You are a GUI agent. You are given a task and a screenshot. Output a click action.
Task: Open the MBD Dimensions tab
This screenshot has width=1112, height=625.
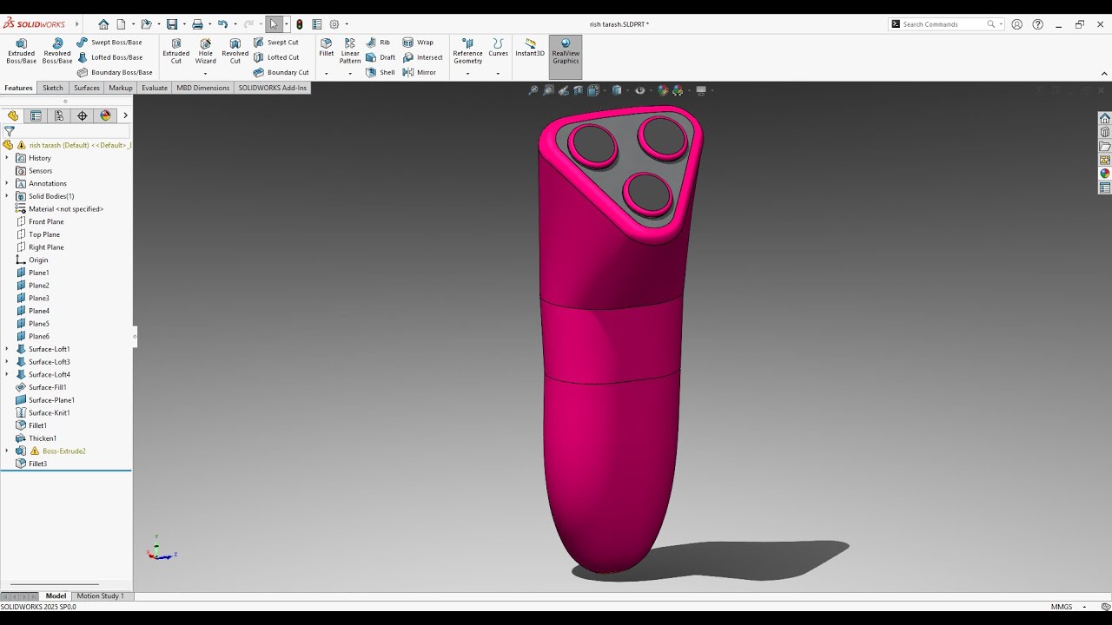(x=203, y=88)
